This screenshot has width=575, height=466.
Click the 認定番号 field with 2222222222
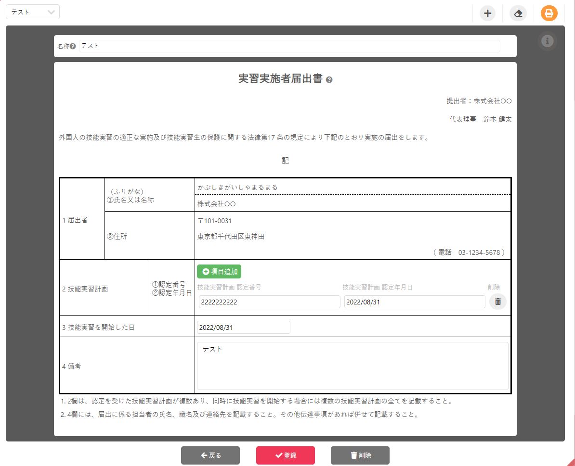(269, 302)
